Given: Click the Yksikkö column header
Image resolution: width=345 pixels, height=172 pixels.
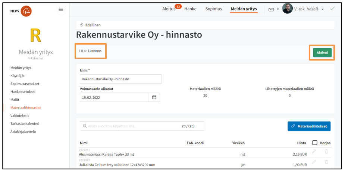Looking at the screenshot, I should point(238,143).
